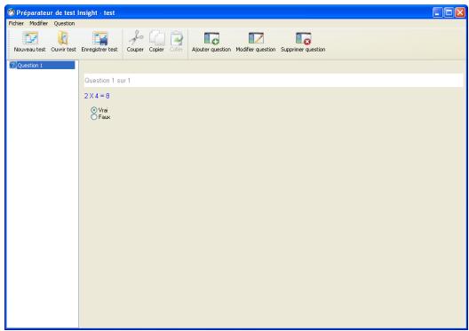Viewport: 469px width, 331px height.
Task: Click the 'Question 1 sur 1' header field
Action: coord(274,81)
